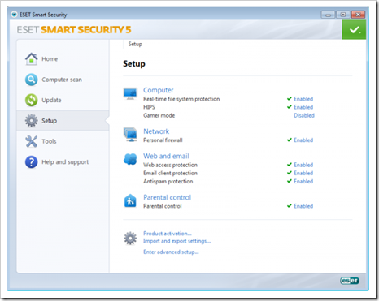Click the Tools wrench icon
Viewport: 379px width, 301px height.
point(32,141)
